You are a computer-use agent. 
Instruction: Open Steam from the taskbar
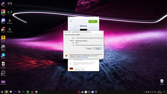click(x=82, y=92)
